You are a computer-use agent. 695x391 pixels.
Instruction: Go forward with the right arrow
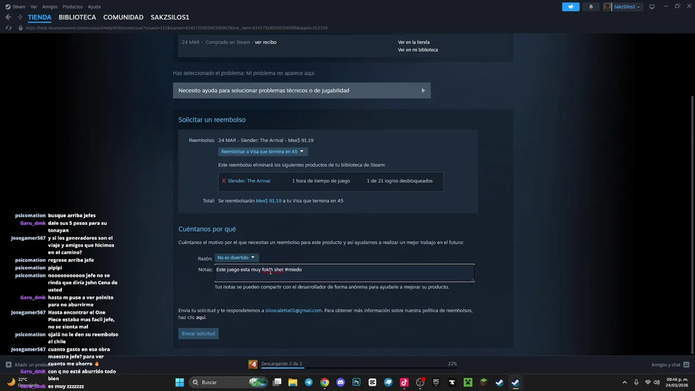(20, 17)
